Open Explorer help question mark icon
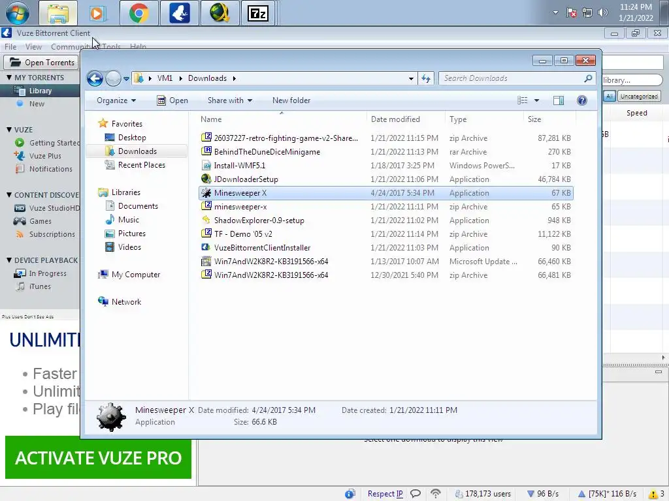This screenshot has width=669, height=501. click(582, 100)
